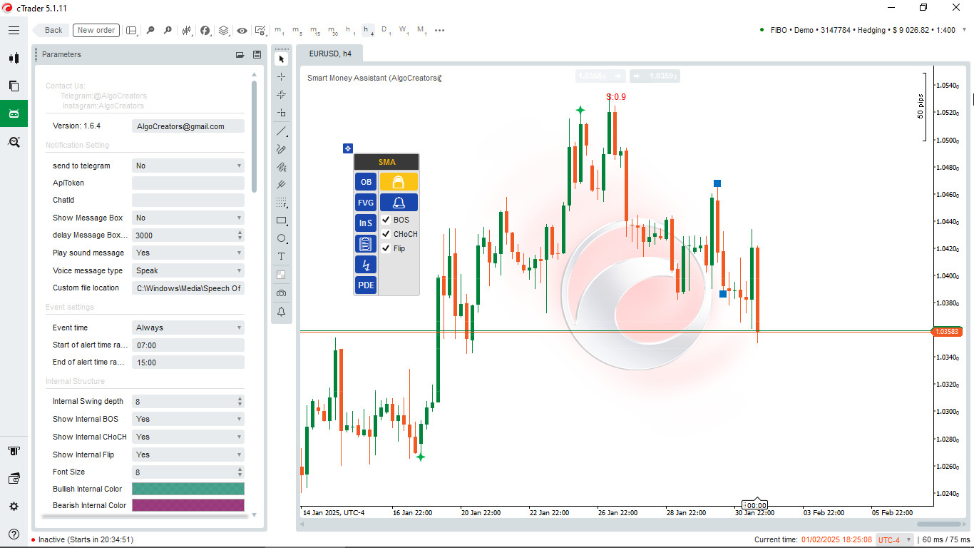The width and height of the screenshot is (974, 548).
Task: Take a chart snapshot with camera icon
Action: click(x=282, y=293)
